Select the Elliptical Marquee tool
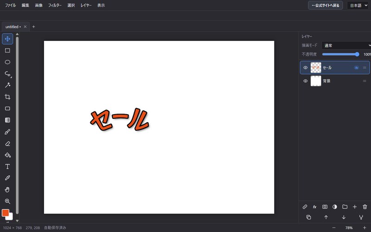 (7, 62)
